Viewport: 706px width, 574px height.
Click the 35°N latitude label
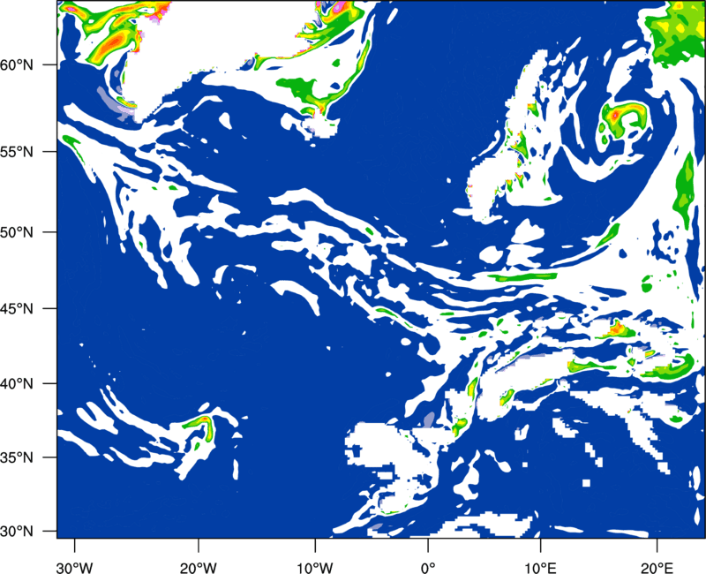tap(17, 457)
